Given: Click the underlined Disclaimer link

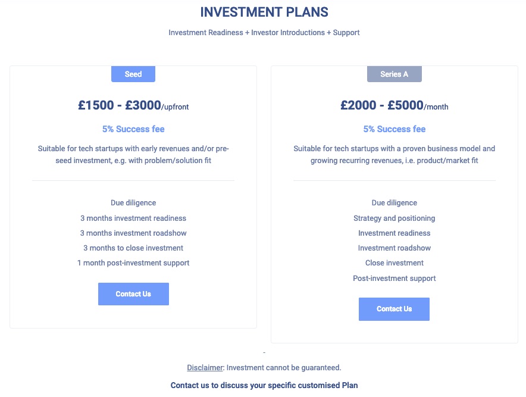Looking at the screenshot, I should pos(204,368).
